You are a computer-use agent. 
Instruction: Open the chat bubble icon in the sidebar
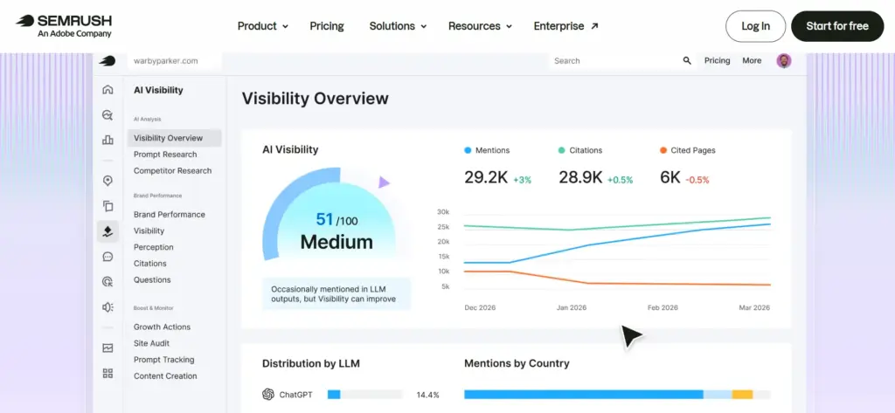click(108, 257)
